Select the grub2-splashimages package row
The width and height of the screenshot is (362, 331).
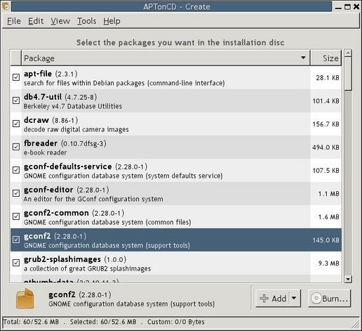tap(176, 263)
